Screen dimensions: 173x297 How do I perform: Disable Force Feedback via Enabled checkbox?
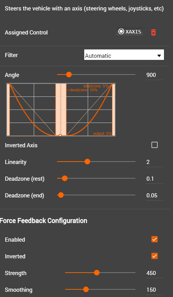click(x=155, y=239)
